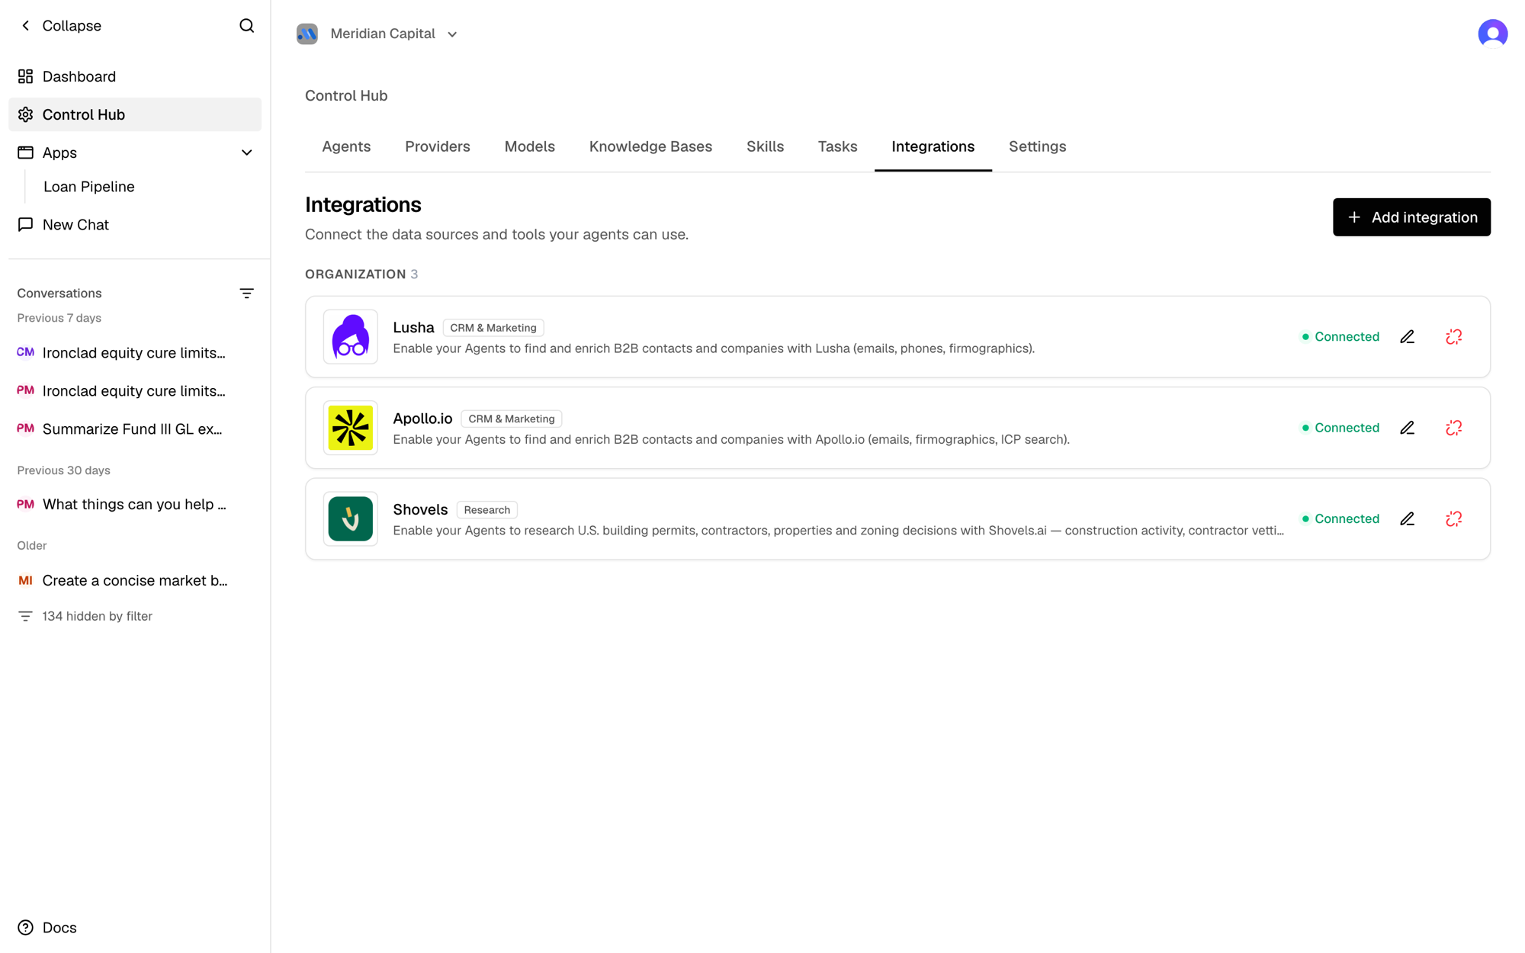Switch to the Knowledge Bases tab
This screenshot has height=953, width=1525.
click(650, 146)
